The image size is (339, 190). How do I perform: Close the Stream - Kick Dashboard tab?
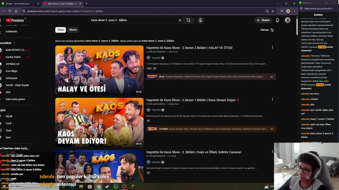pyautogui.click(x=38, y=3)
